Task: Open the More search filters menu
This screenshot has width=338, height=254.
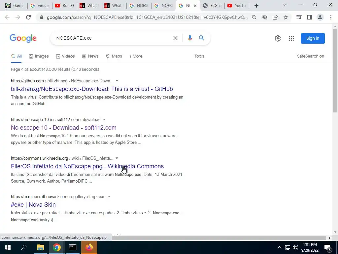Action: [x=136, y=56]
